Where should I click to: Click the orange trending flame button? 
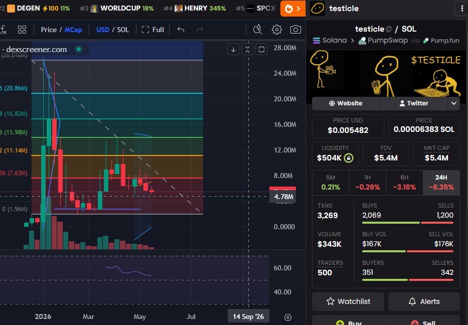[x=293, y=9]
